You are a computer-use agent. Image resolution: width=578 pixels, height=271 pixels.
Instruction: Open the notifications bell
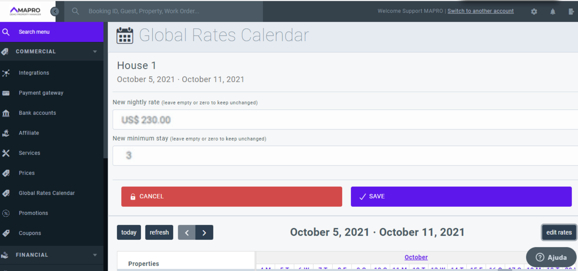(553, 11)
